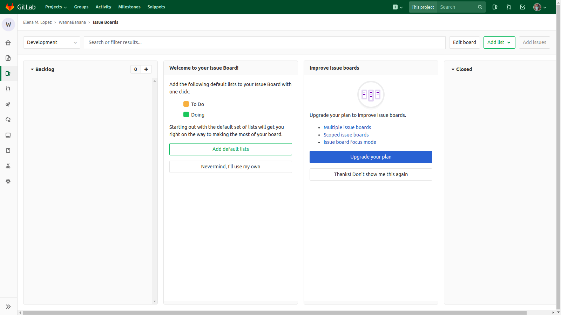
Task: Click the Backlog list scroll-up arrow
Action: click(x=155, y=81)
